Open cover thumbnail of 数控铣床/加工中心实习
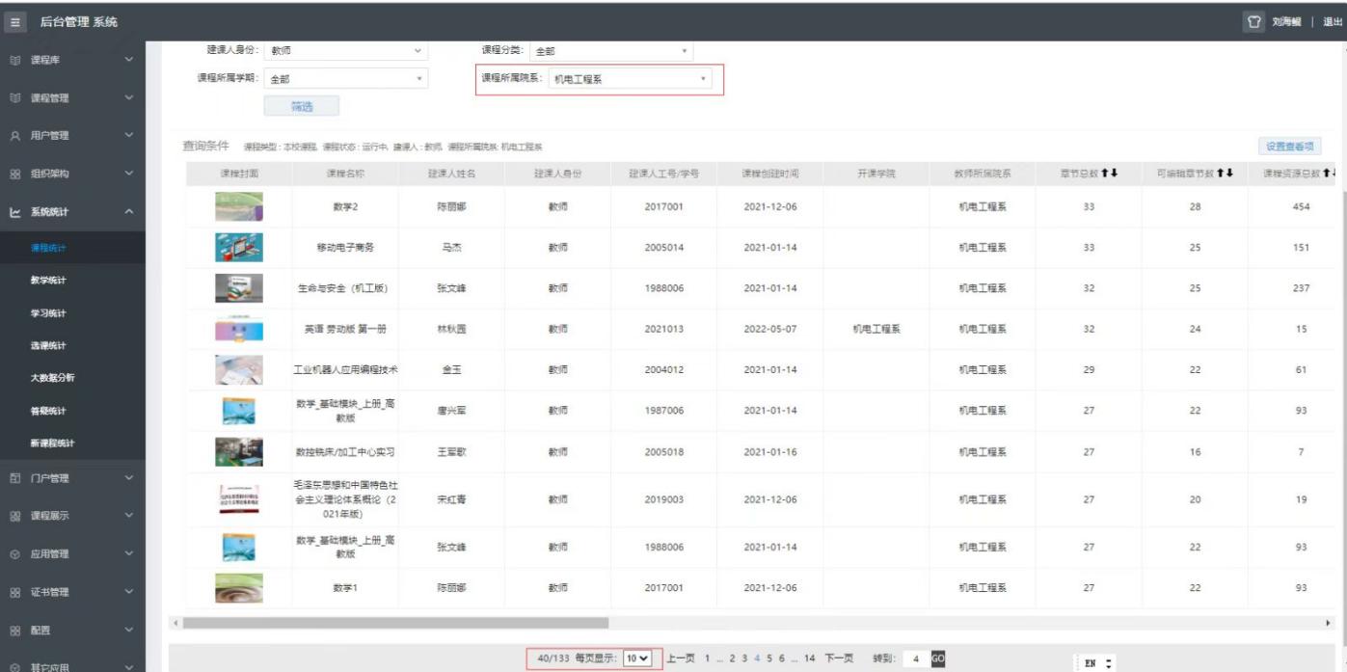 click(239, 451)
